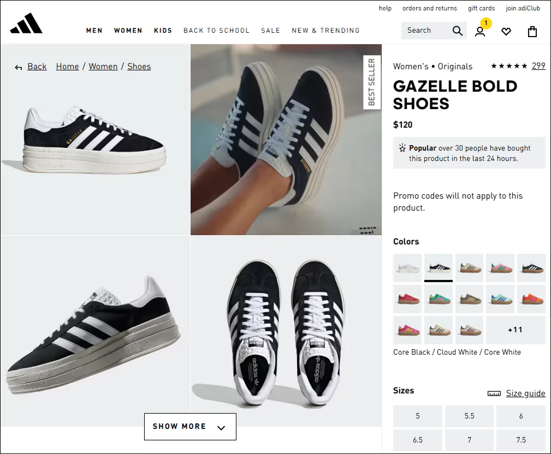This screenshot has width=551, height=454.
Task: Expand gallery with SHOW MORE button
Action: pyautogui.click(x=190, y=427)
